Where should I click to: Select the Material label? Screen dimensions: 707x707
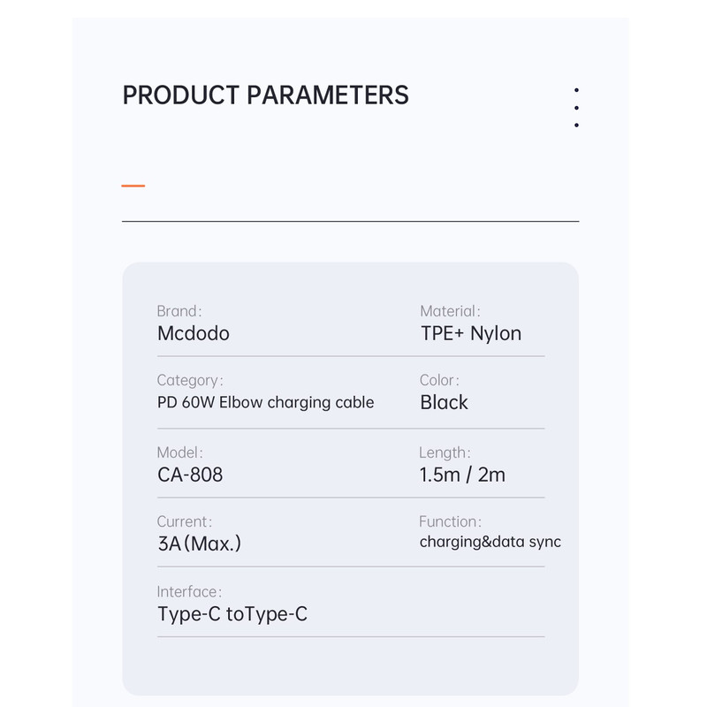[450, 311]
